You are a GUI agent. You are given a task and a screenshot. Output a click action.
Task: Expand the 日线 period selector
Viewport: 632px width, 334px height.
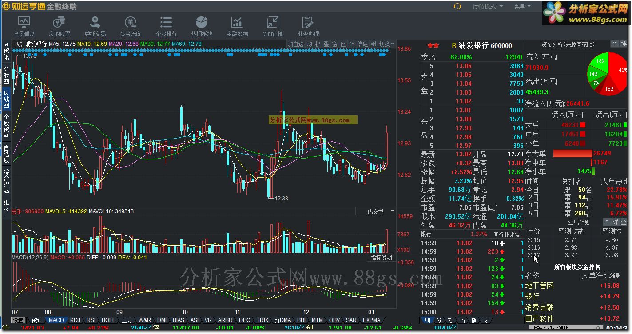point(17,44)
